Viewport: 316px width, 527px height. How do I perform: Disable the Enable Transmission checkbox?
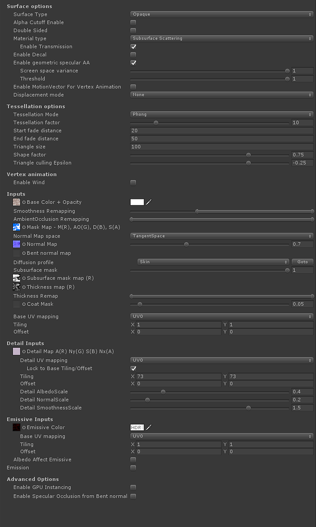[133, 47]
